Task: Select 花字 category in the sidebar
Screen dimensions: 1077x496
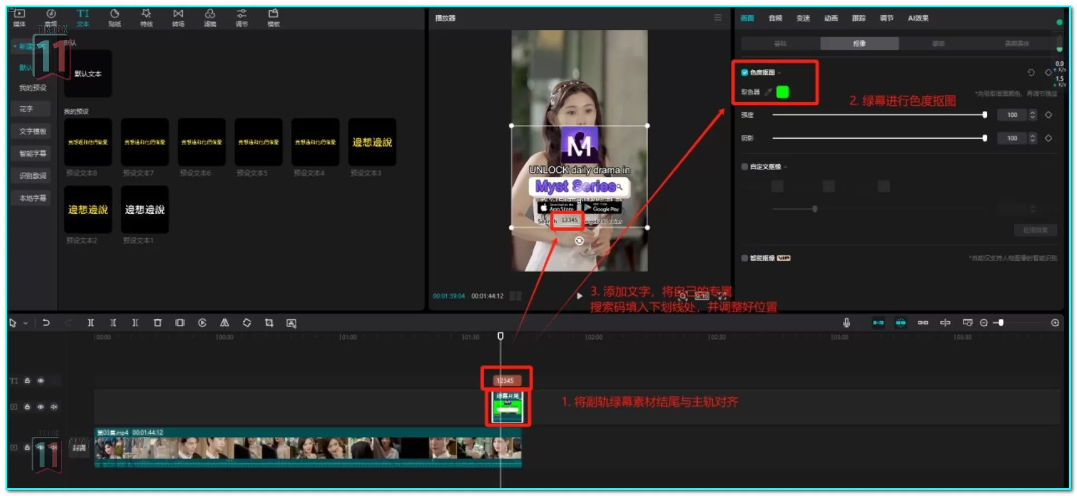Action: (x=31, y=109)
